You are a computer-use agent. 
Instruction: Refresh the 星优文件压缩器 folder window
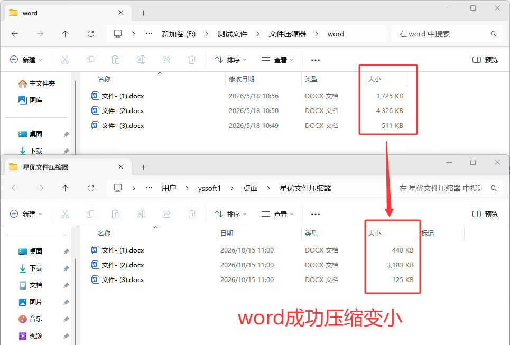(91, 188)
